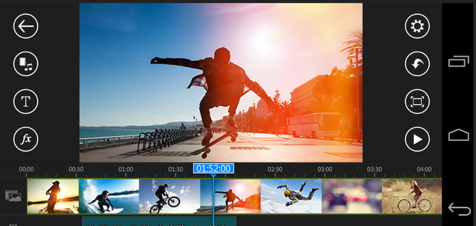This screenshot has height=226, width=476.
Task: Select the Title text tool
Action: [x=26, y=101]
